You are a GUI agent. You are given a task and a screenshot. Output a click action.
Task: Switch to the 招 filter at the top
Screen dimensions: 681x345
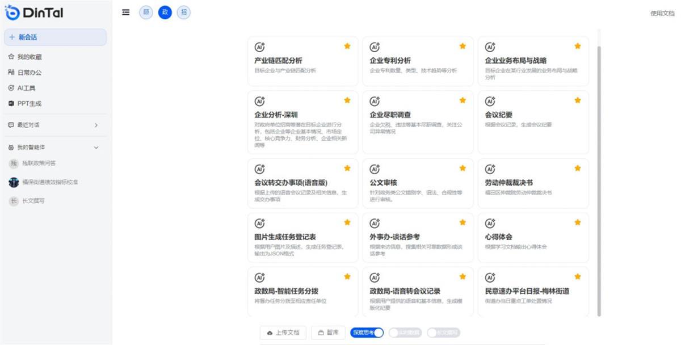[183, 12]
